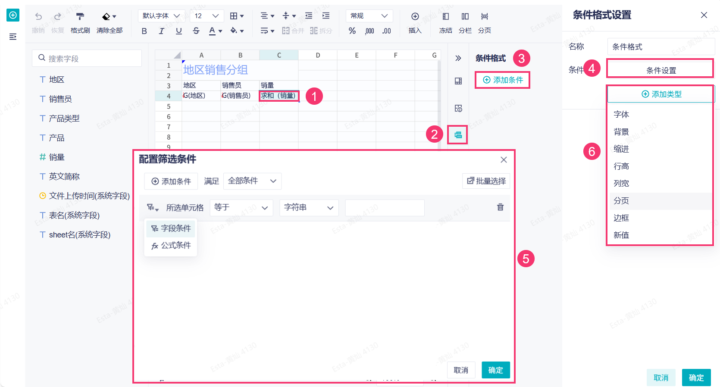This screenshot has height=387, width=720.
Task: Open the clear all dropdown arrow
Action: tap(114, 16)
